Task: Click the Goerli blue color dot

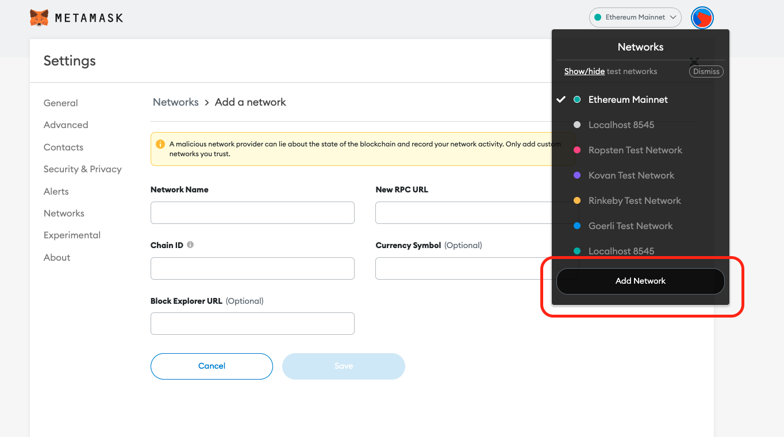Action: click(577, 226)
